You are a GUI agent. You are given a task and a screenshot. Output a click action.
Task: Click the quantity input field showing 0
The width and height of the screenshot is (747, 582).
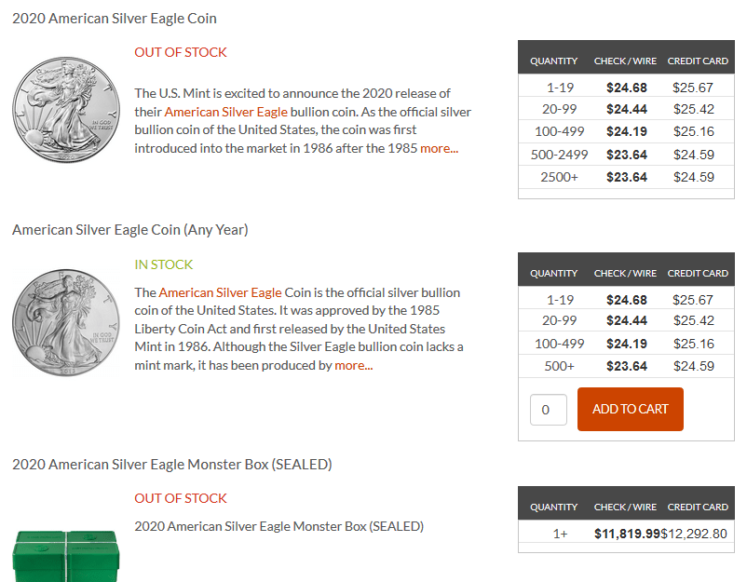548,409
